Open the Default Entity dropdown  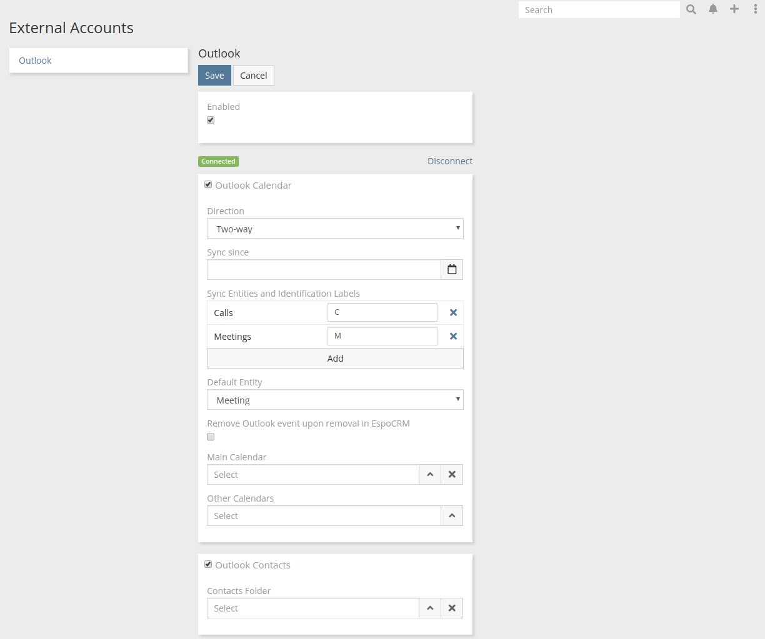pyautogui.click(x=335, y=400)
